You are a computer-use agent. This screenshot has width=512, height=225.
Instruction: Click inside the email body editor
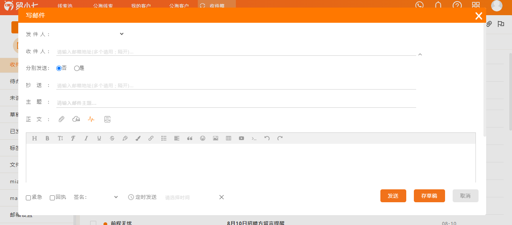click(x=251, y=163)
